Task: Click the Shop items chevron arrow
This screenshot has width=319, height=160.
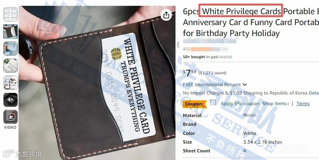Action: (288, 104)
